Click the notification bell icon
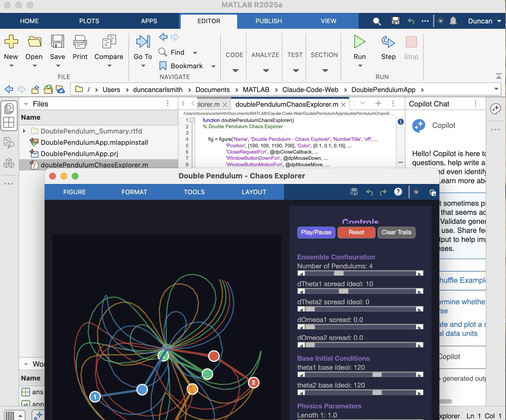The image size is (506, 420). pyautogui.click(x=453, y=21)
